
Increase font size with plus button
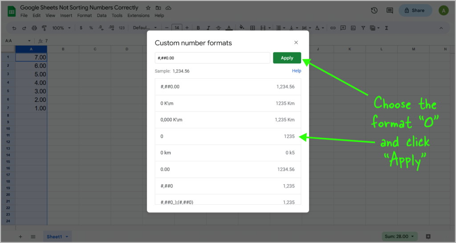[187, 28]
